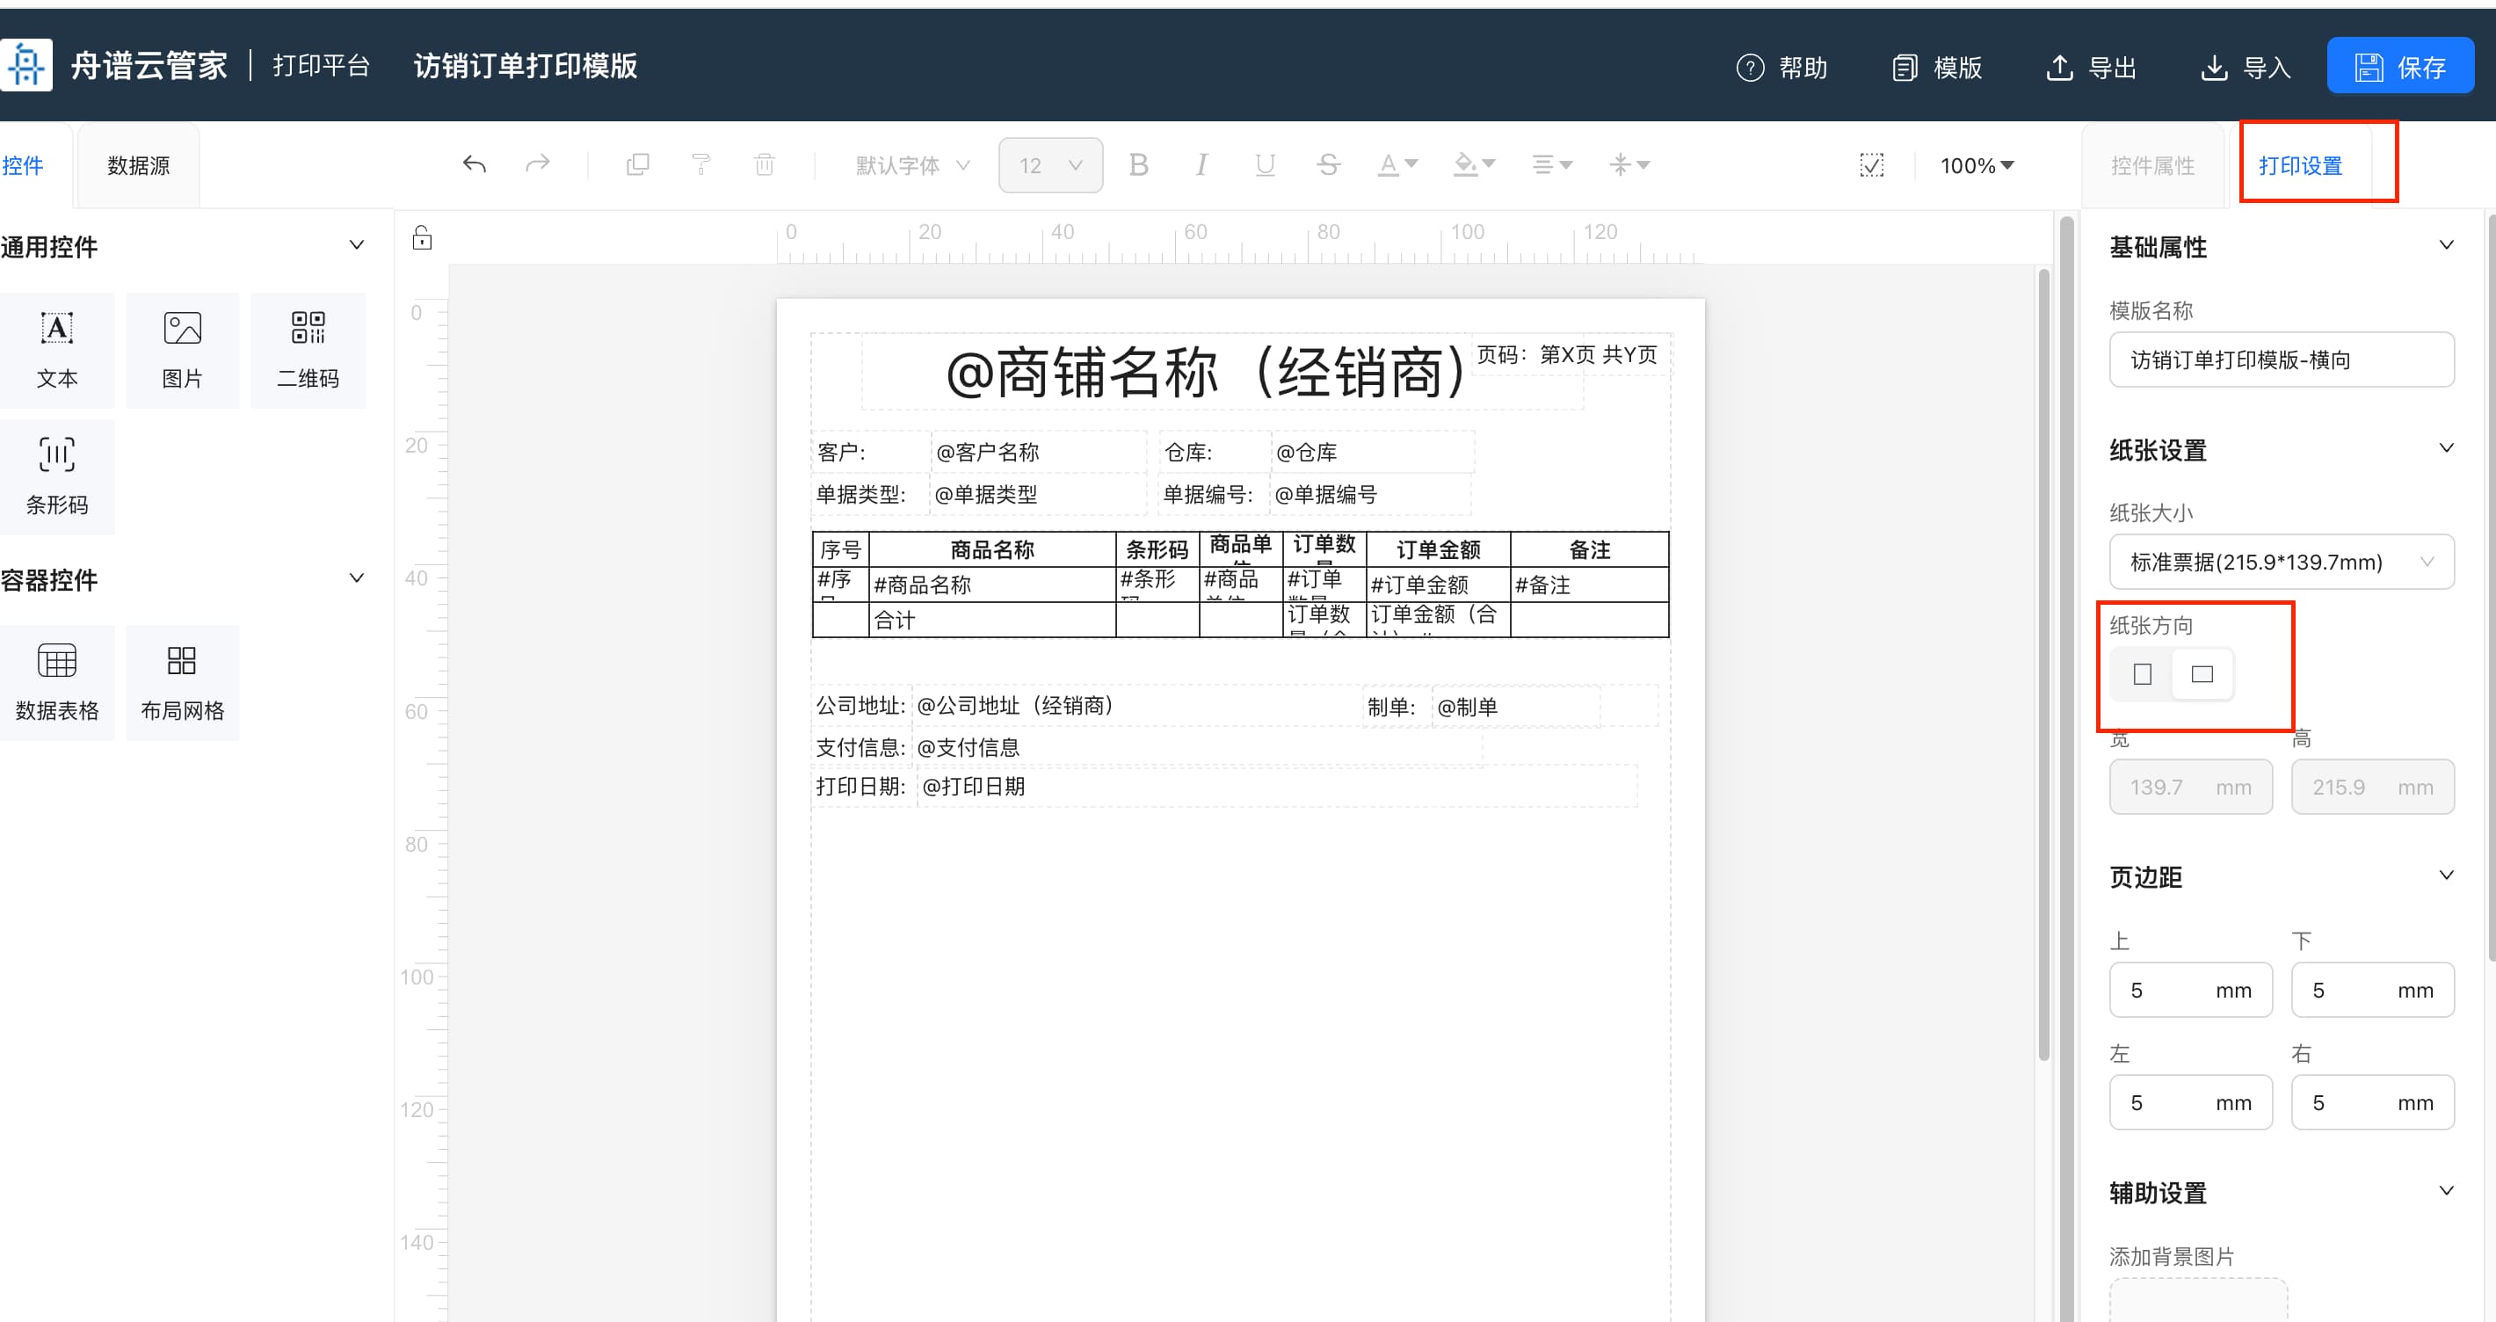Add a Barcode (条形码) control
Image resolution: width=2496 pixels, height=1322 pixels.
[57, 476]
